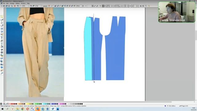The image size is (197, 111).
Task: Select the Fill tool
Action: 2,40
